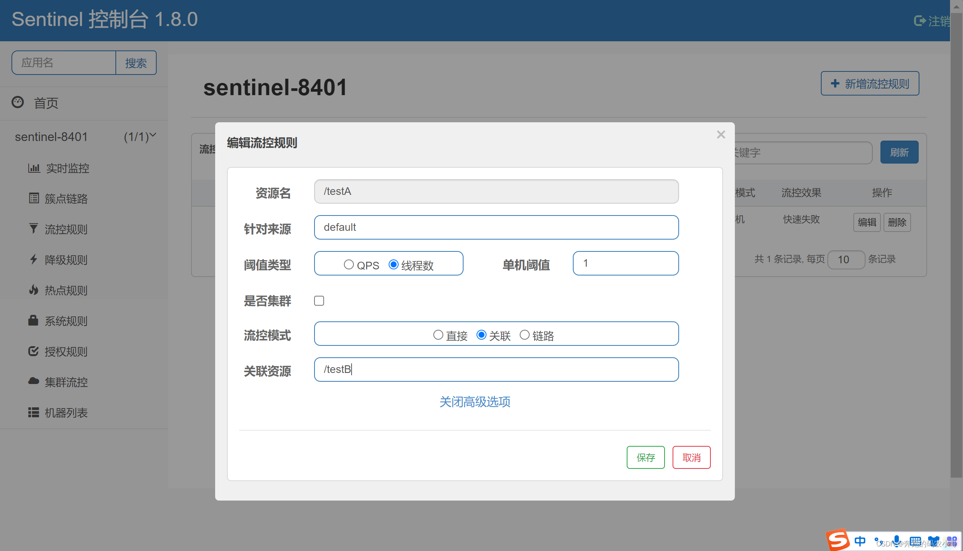Select 链路 flow control mode
Screen dimensions: 963x551
pyautogui.click(x=525, y=335)
